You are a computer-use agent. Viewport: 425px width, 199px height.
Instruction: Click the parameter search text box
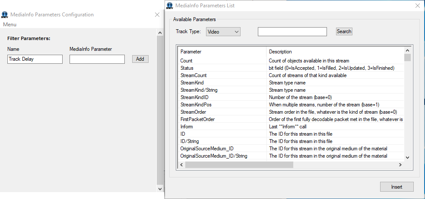point(292,31)
